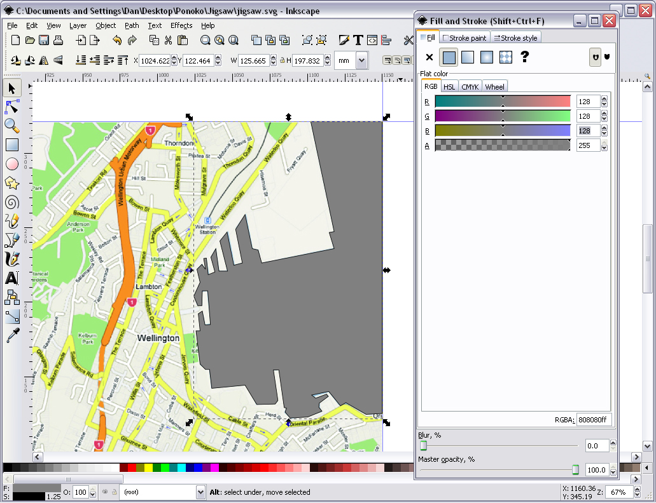Image resolution: width=656 pixels, height=503 pixels.
Task: Toggle the current layer lock
Action: 113,492
